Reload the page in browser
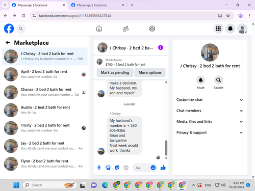The image size is (255, 191). (23, 16)
